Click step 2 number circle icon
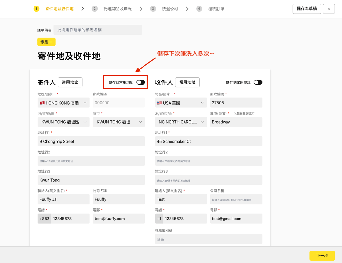This screenshot has height=263, width=342. point(95,9)
